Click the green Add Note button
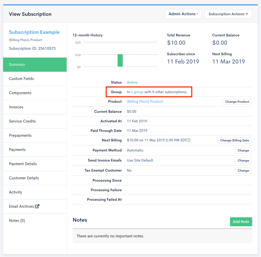The image size is (261, 257). tap(241, 222)
